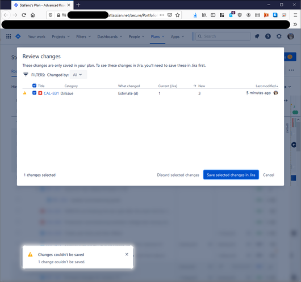Open the Changed by All dropdown
This screenshot has width=301, height=282.
pyautogui.click(x=78, y=75)
